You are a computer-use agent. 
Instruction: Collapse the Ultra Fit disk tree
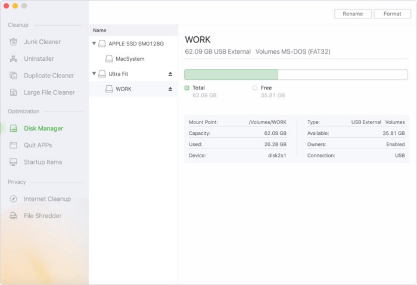pyautogui.click(x=94, y=74)
